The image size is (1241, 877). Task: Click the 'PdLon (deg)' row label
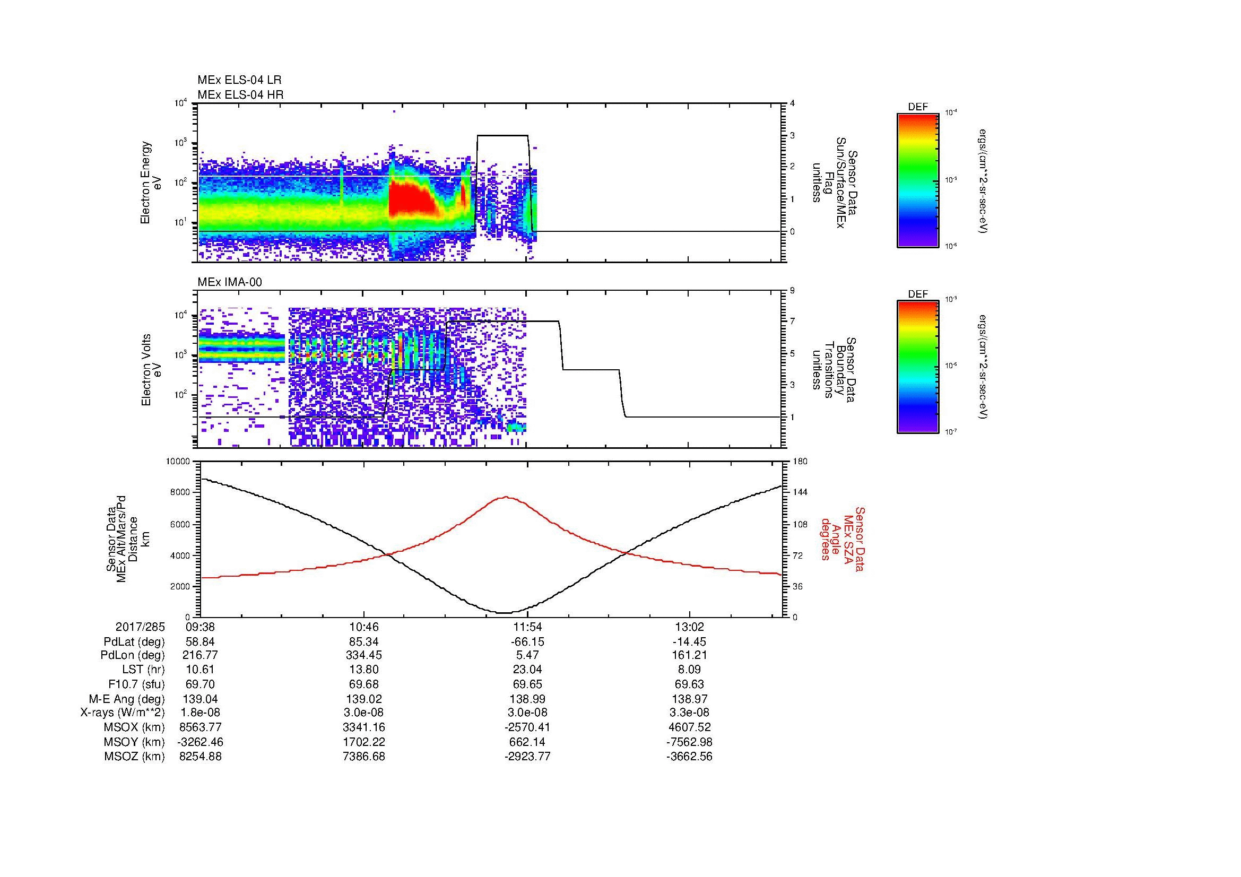click(133, 655)
